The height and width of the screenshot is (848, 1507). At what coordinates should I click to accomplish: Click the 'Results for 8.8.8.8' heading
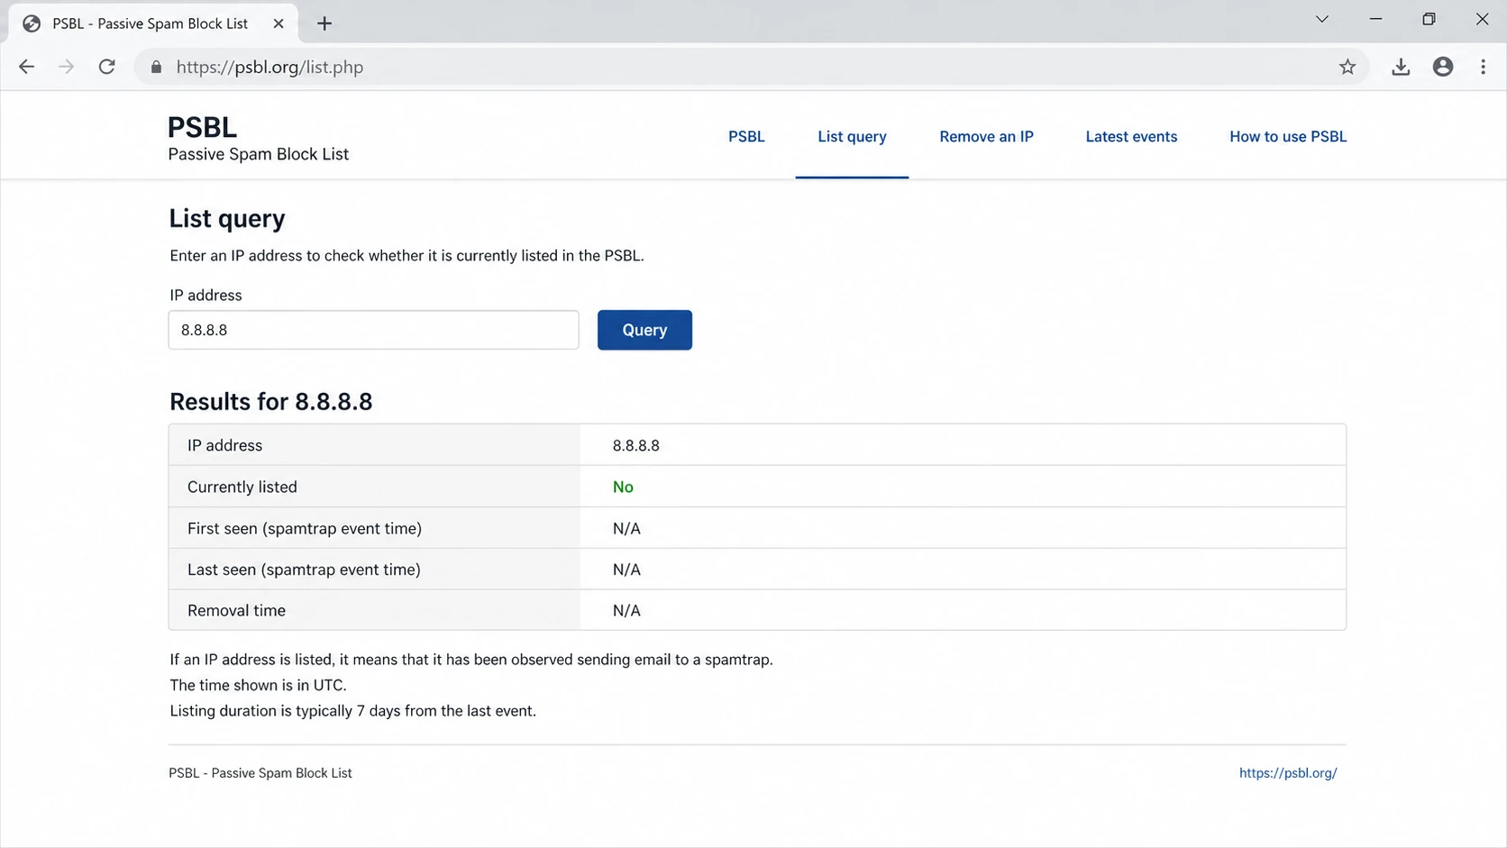coord(270,402)
